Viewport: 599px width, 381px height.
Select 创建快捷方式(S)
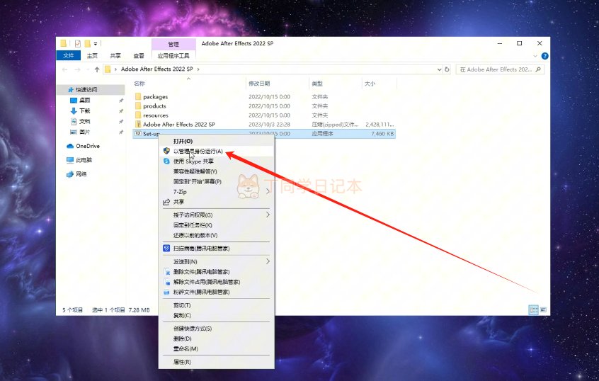(x=217, y=329)
